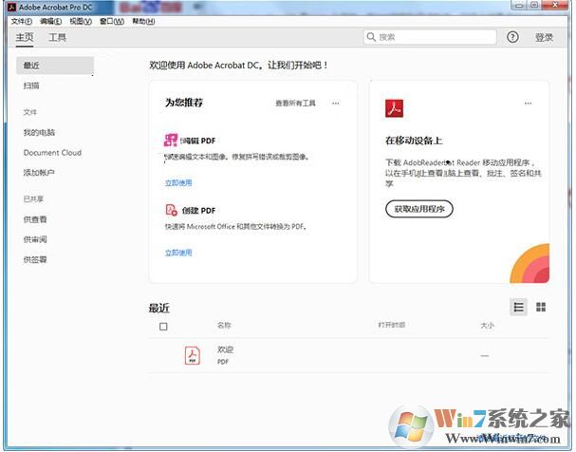
Task: Select 最近 in the sidebar
Action: click(x=55, y=66)
